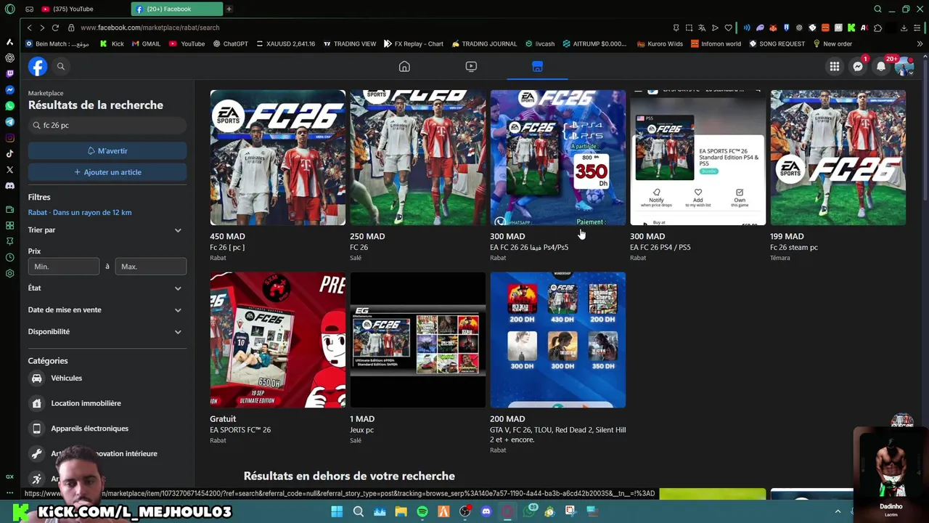Open WhatsApp in the Opera sidebar
The image size is (929, 523).
9,105
